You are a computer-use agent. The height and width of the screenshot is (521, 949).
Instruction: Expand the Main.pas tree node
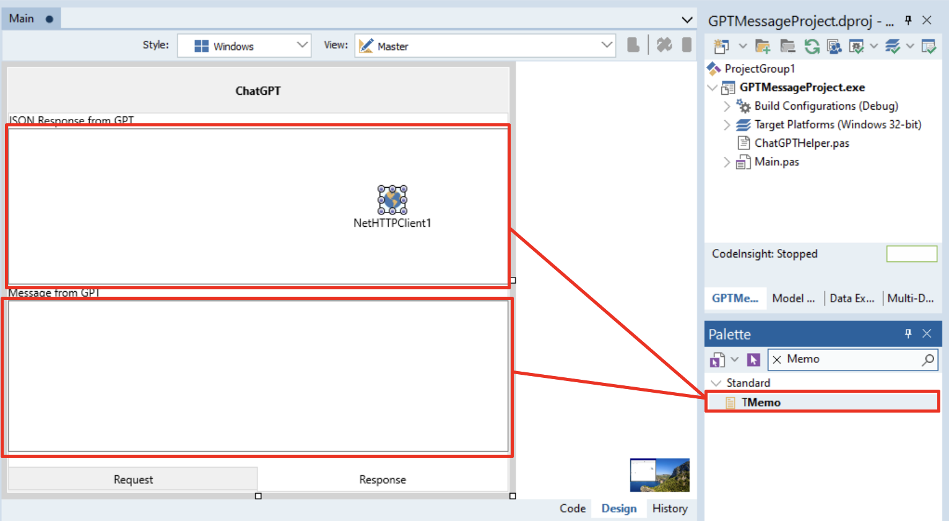pos(727,162)
